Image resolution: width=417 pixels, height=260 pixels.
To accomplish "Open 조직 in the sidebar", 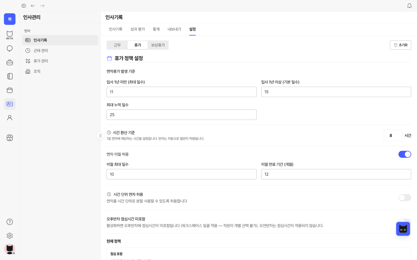I will tap(60, 71).
